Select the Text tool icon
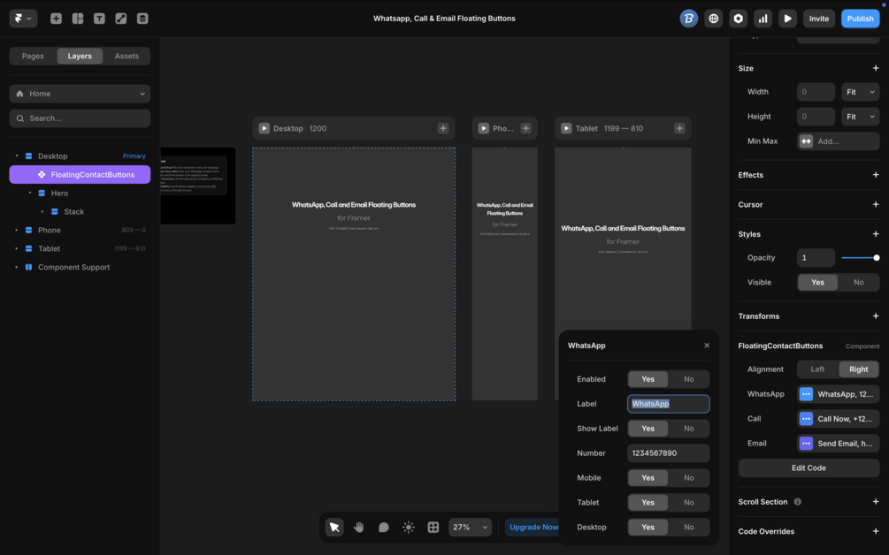This screenshot has height=555, width=889. (99, 19)
